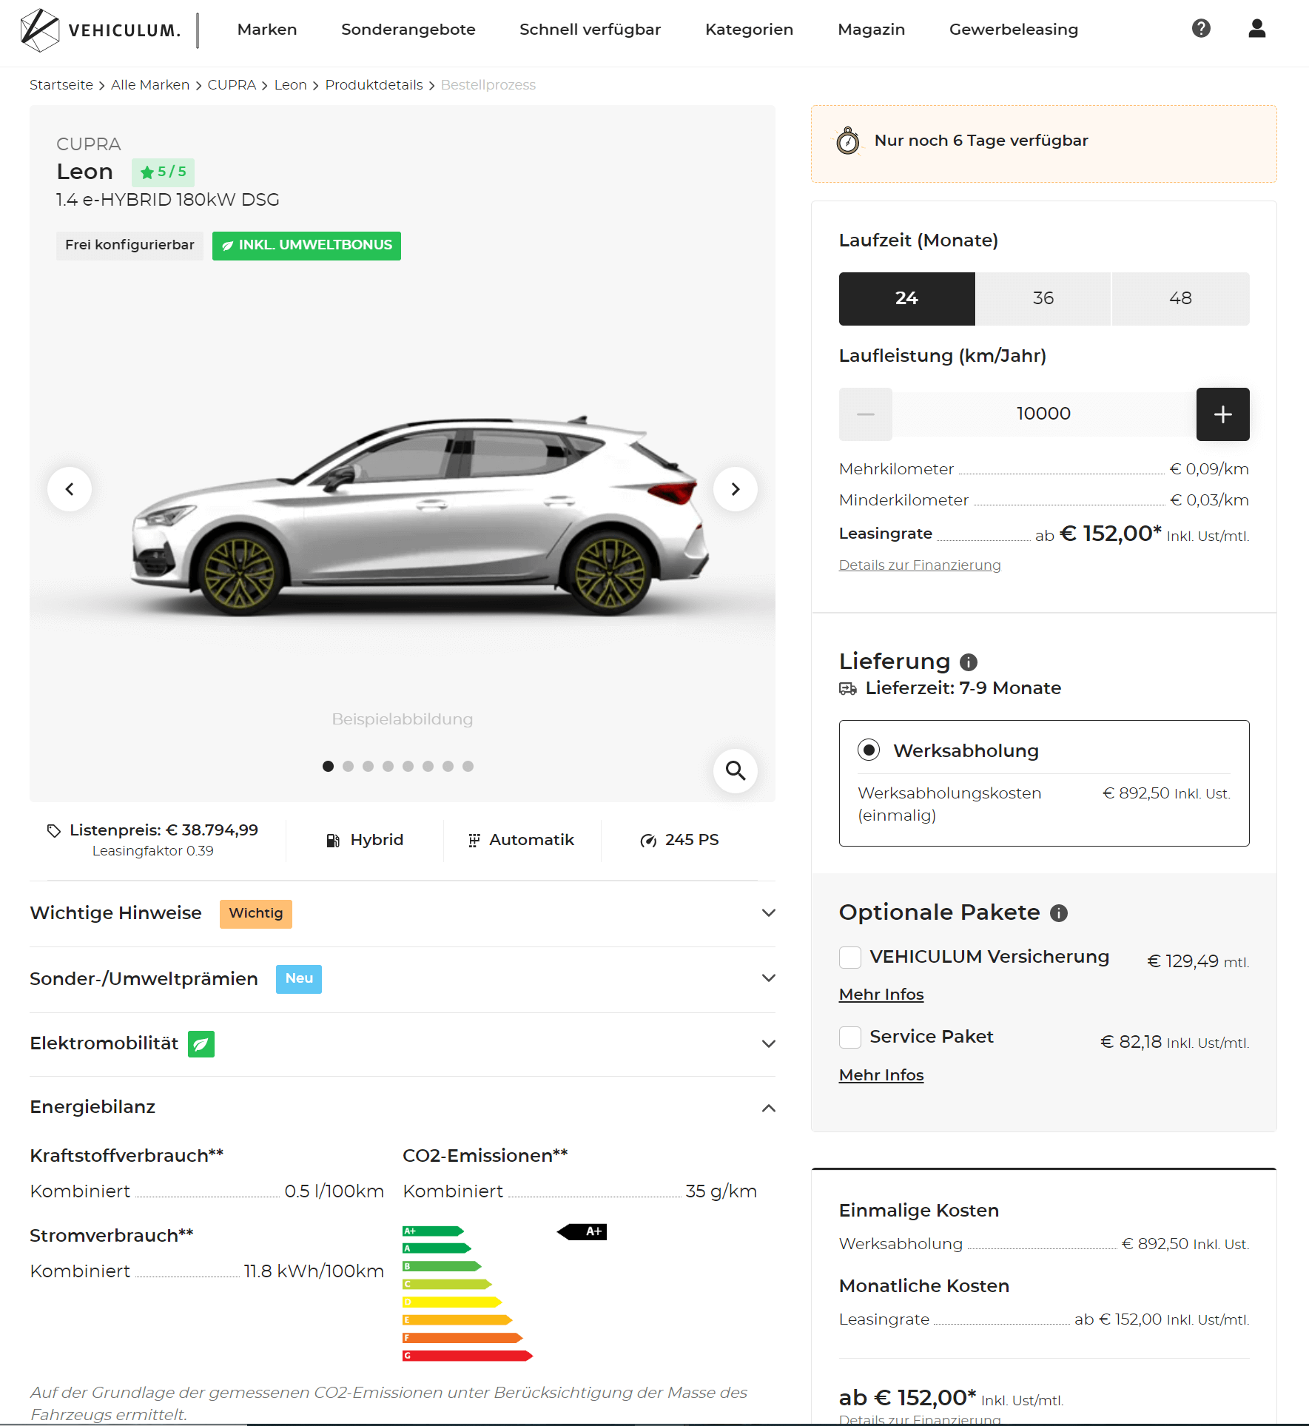Viewport: 1309px width, 1426px height.
Task: Click the delivery truck Lieferzeit icon
Action: tap(848, 689)
